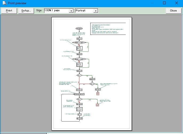This screenshot has width=183, height=134.
Task: Click the Print preview magnifier title icon
Action: 5,3
